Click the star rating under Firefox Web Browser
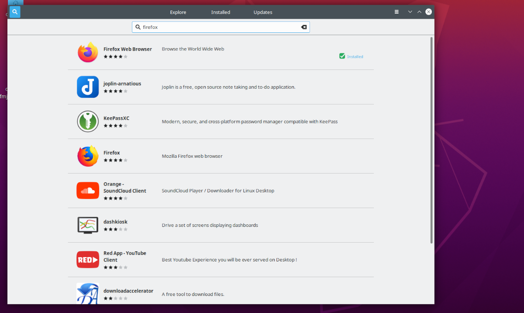 [x=116, y=56]
